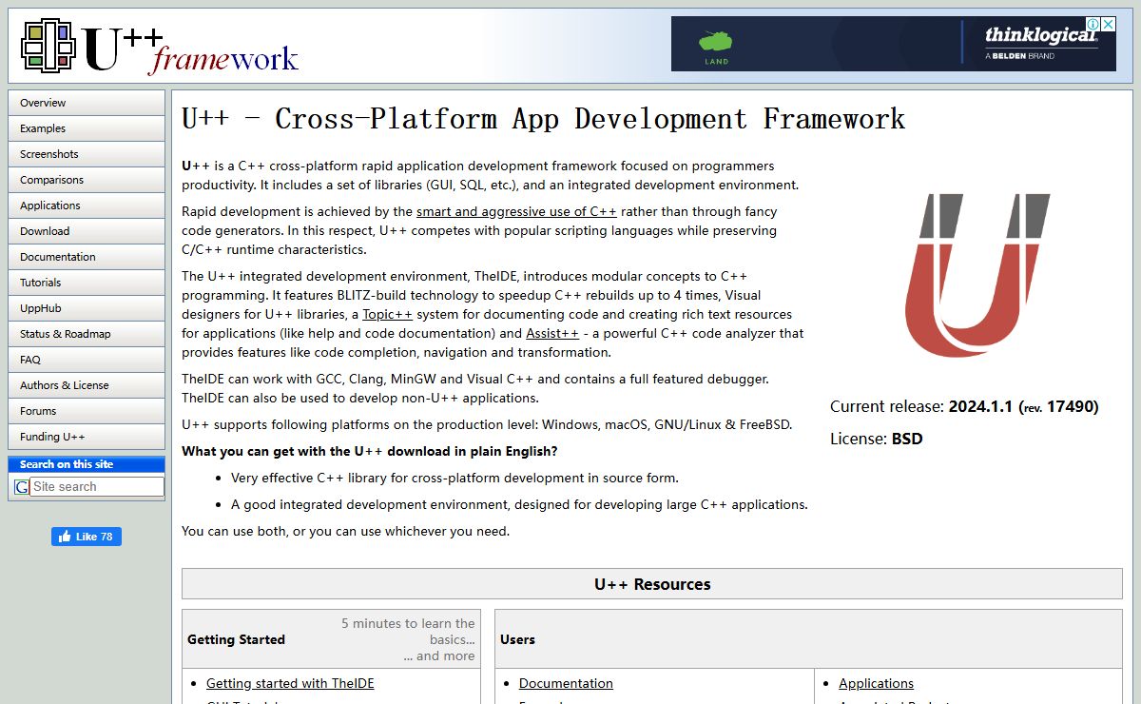The image size is (1141, 704).
Task: Click the Google G search icon
Action: 21,487
